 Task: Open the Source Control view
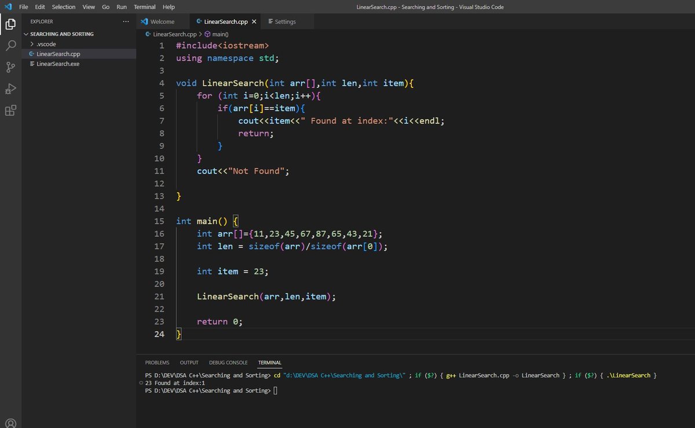pos(10,67)
